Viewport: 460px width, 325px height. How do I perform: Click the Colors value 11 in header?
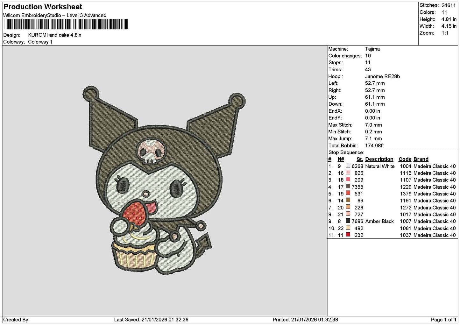click(x=444, y=12)
